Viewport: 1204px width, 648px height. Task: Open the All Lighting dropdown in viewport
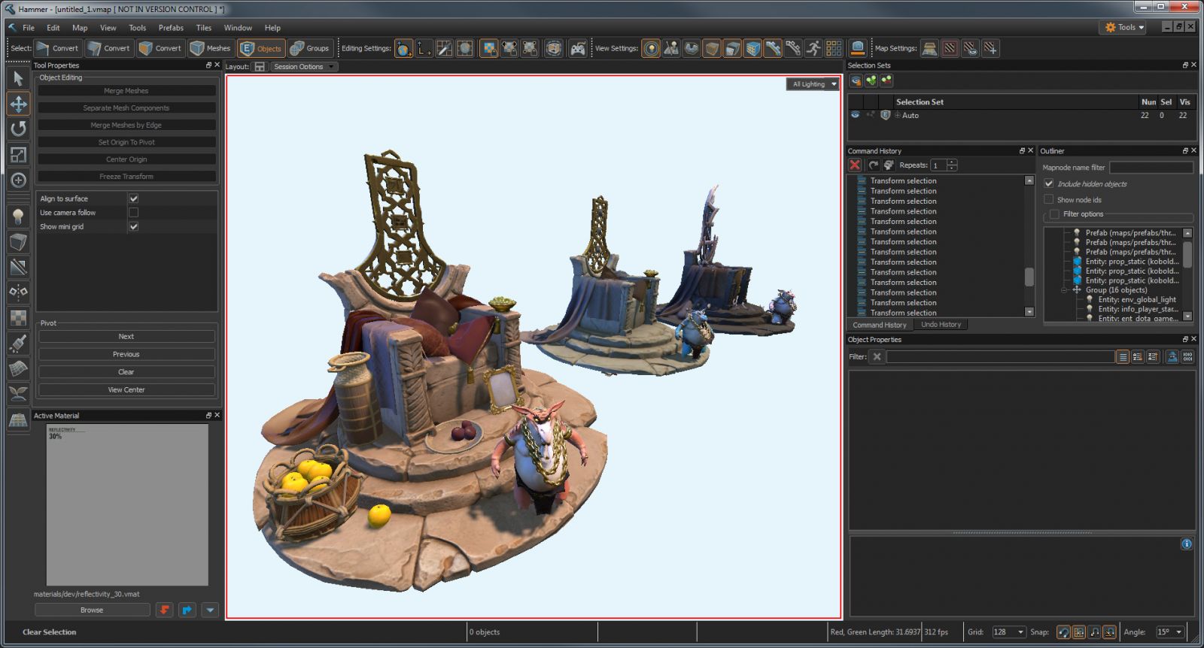[814, 84]
